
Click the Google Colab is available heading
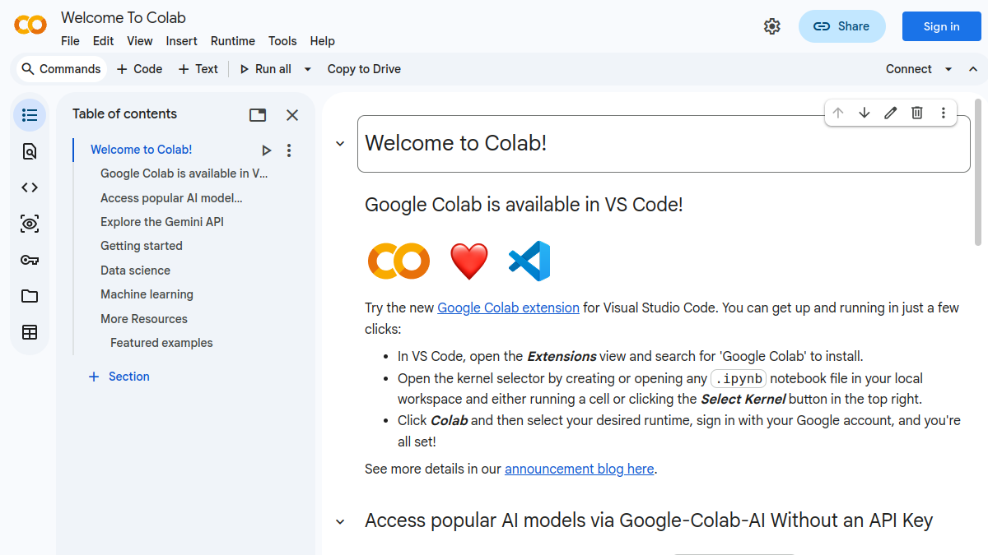coord(524,205)
